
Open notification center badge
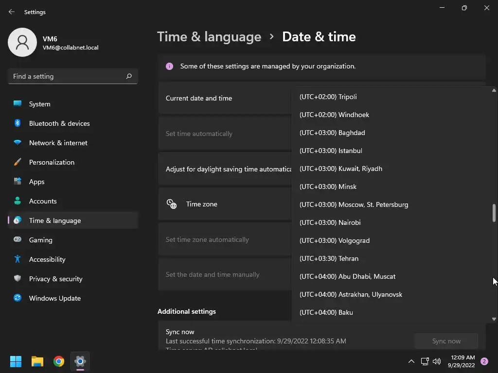pyautogui.click(x=484, y=361)
